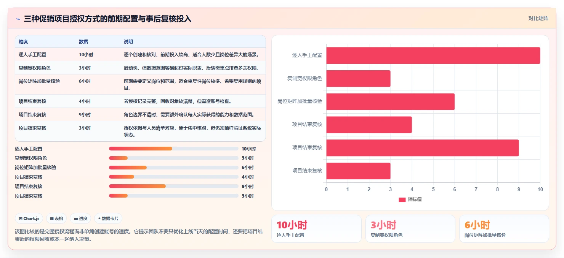Image resolution: width=564 pixels, height=258 pixels.
Task: Click the 9小时 cell in the table
Action: coord(85,115)
